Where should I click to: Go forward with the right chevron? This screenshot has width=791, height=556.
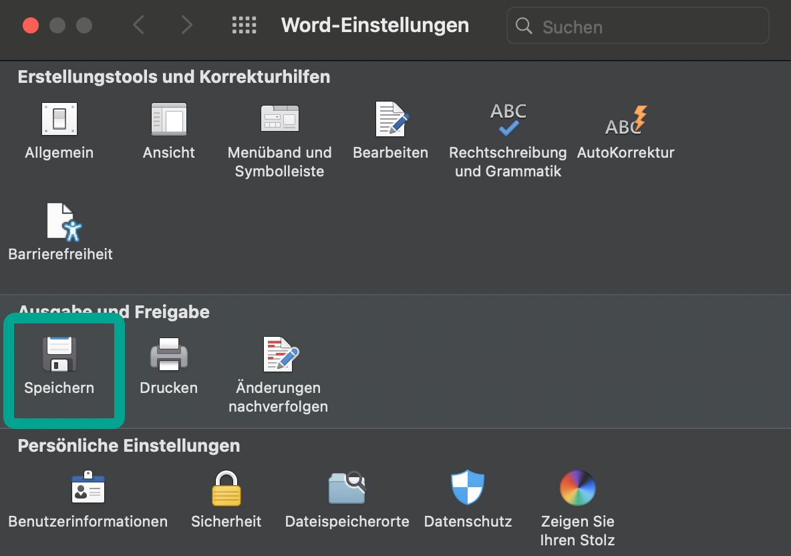[x=186, y=25]
